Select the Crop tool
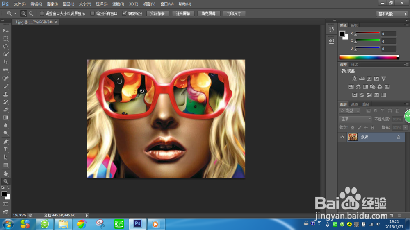Viewport: 410px width, 230px height. [5, 62]
